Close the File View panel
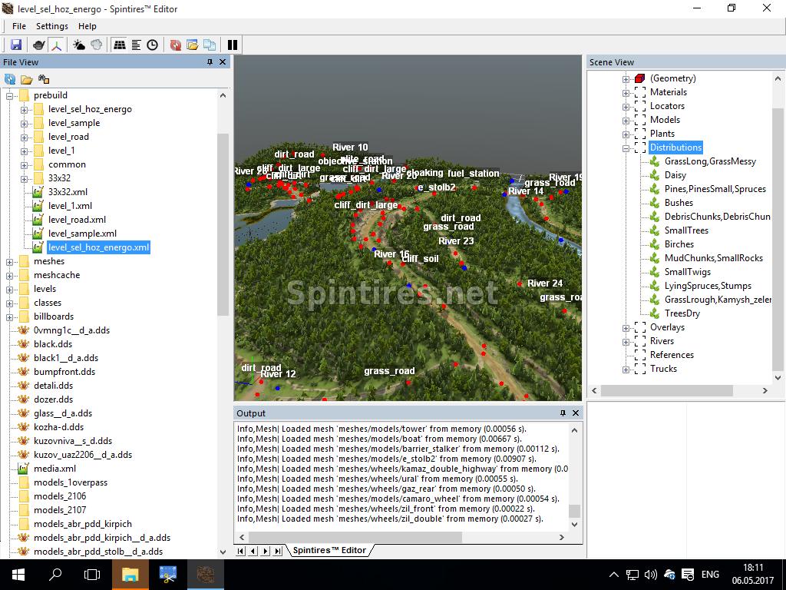786x590 pixels. [223, 61]
